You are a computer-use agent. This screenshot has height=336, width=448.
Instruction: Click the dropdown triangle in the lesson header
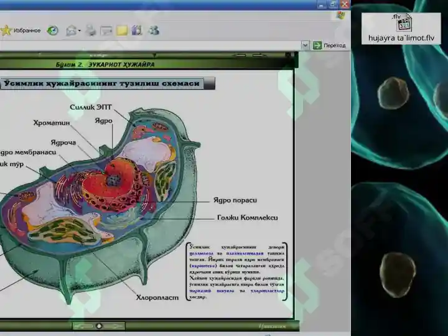click(154, 55)
